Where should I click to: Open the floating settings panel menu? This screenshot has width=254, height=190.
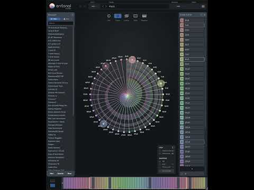click(x=173, y=147)
